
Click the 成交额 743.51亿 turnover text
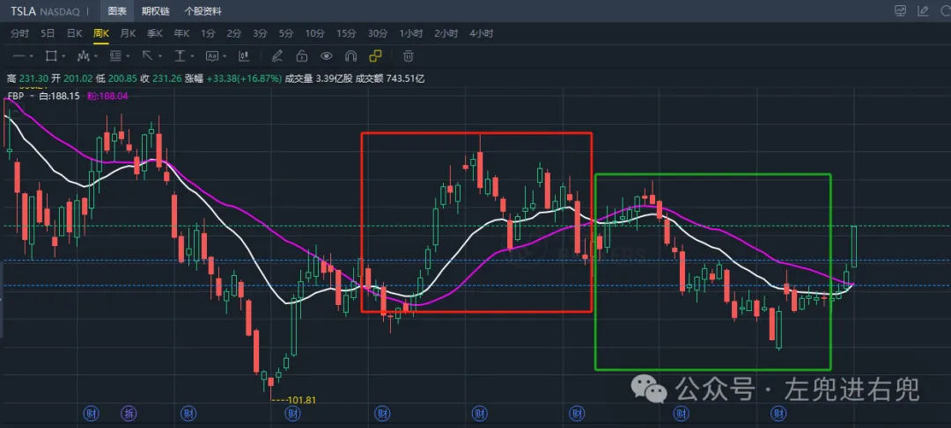pos(390,78)
